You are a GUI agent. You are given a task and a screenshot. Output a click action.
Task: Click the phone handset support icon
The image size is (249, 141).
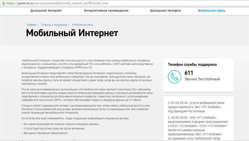pyautogui.click(x=175, y=76)
